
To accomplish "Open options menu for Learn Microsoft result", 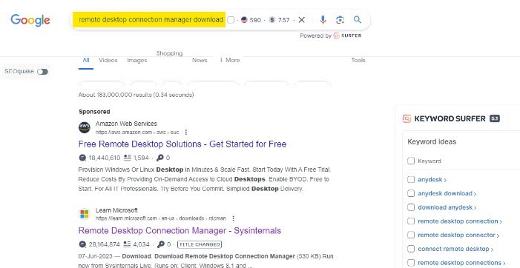I will coord(234,218).
